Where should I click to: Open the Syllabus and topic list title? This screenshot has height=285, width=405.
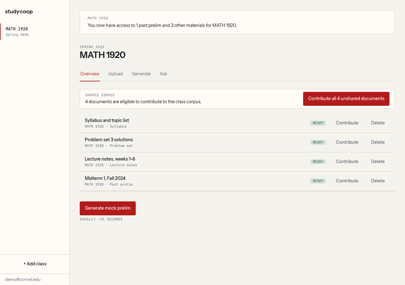[107, 120]
